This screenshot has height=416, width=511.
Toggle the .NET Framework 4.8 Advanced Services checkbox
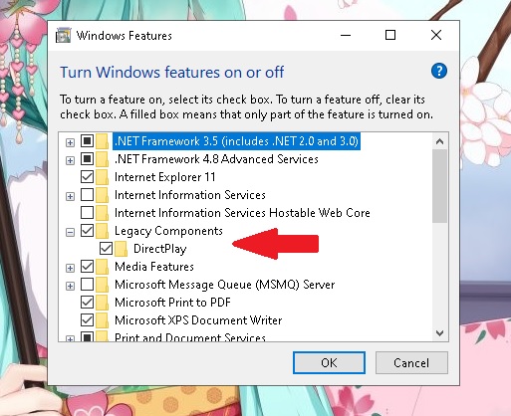87,159
